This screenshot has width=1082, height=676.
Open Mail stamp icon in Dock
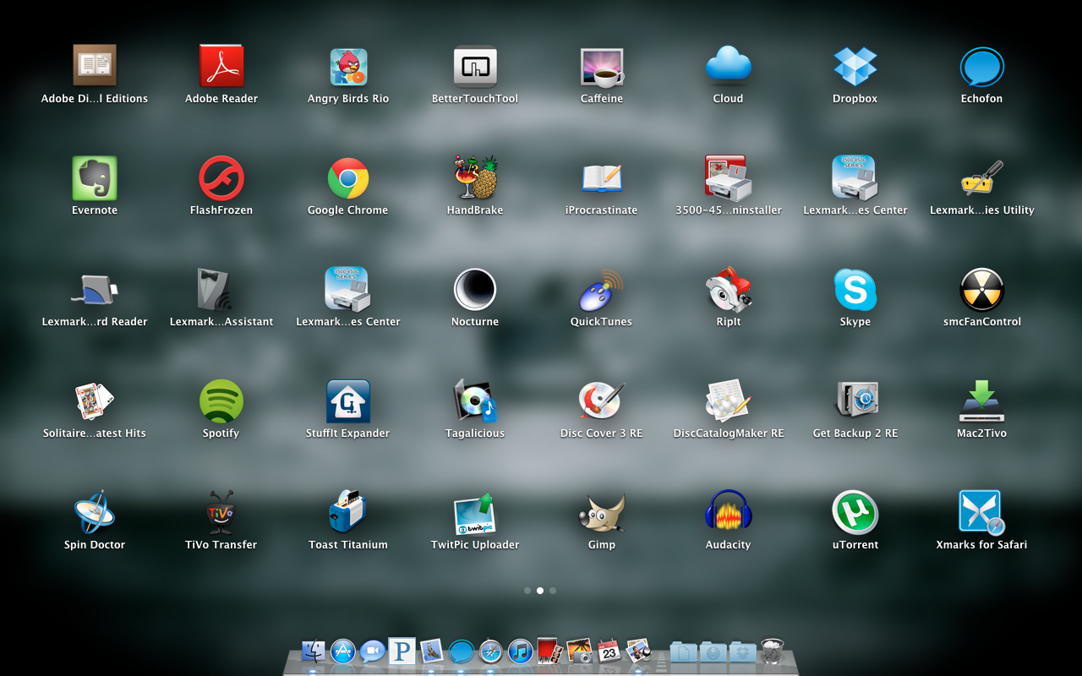432,651
